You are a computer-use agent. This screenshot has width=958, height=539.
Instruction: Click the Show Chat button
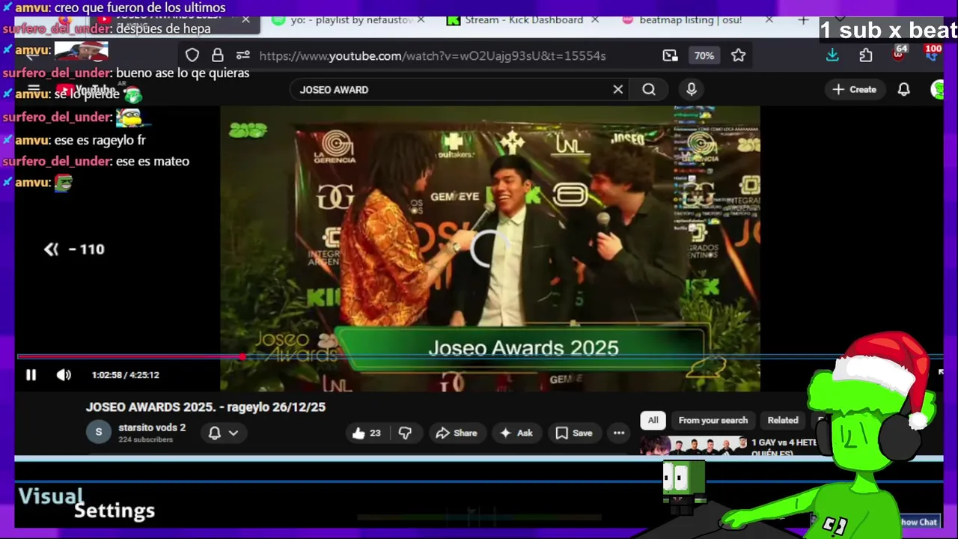(x=918, y=523)
